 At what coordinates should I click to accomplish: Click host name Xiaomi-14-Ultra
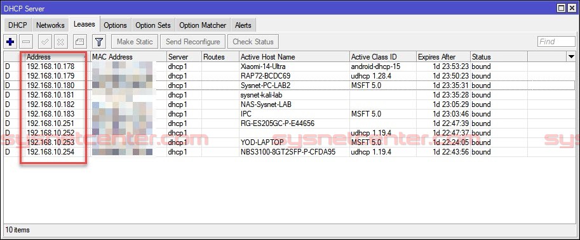pyautogui.click(x=263, y=66)
